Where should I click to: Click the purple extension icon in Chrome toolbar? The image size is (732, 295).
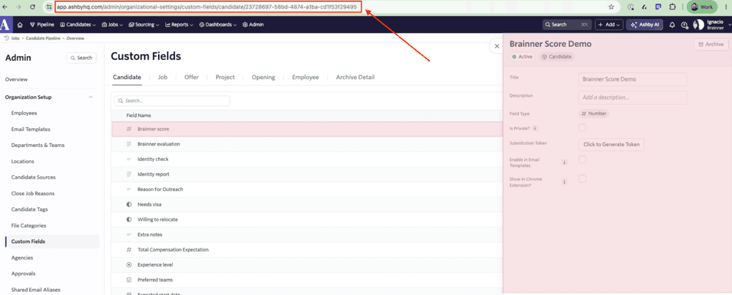[x=658, y=7]
